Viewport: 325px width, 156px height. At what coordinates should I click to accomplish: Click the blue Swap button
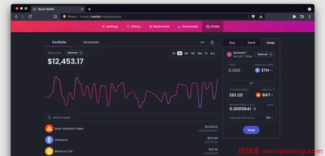tap(251, 130)
